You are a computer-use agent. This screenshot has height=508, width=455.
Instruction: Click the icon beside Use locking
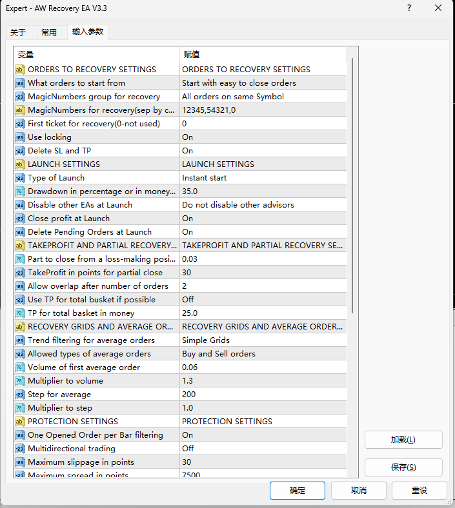click(20, 137)
